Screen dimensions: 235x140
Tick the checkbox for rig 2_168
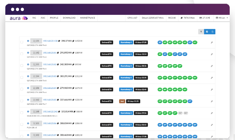coord(22,113)
